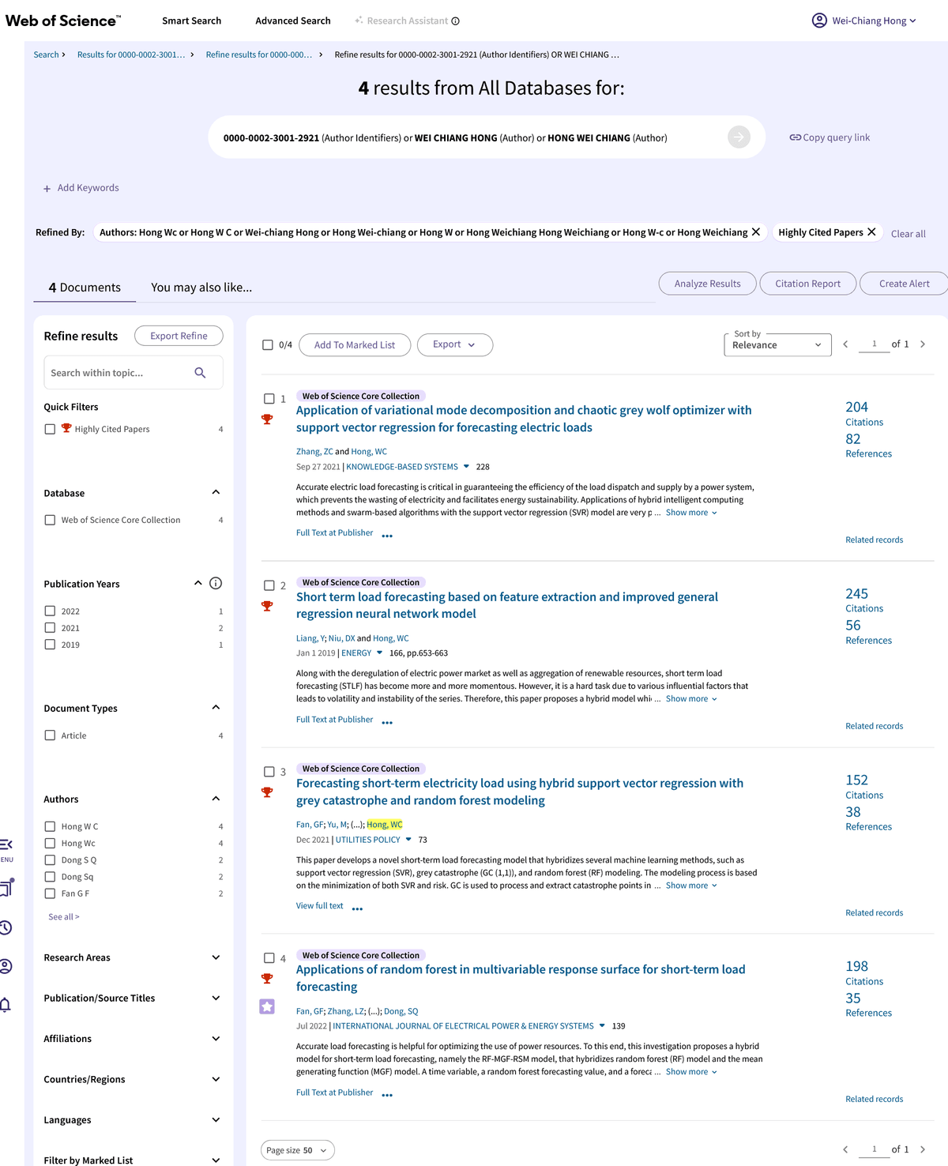Click the Export Refine button
Screen dimensions: 948x1166
pyautogui.click(x=179, y=336)
